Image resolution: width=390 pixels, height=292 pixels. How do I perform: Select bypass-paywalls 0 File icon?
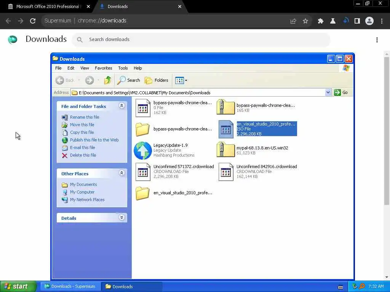pos(143,108)
